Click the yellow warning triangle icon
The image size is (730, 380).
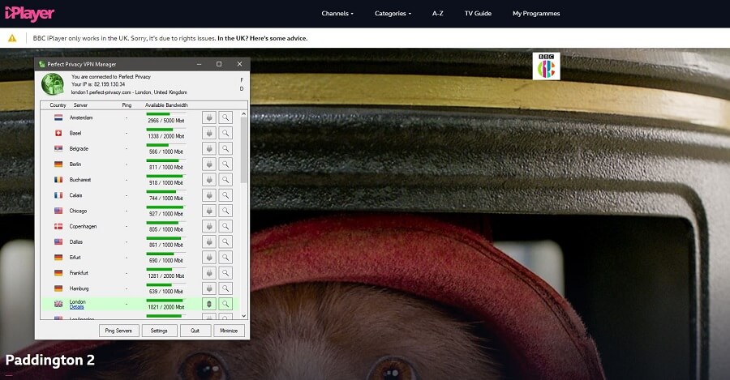click(12, 38)
